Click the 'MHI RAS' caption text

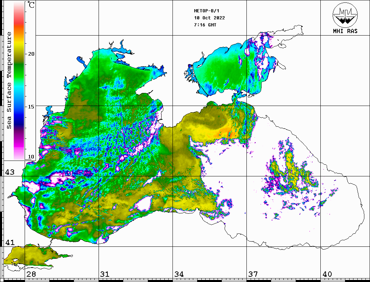click(345, 31)
